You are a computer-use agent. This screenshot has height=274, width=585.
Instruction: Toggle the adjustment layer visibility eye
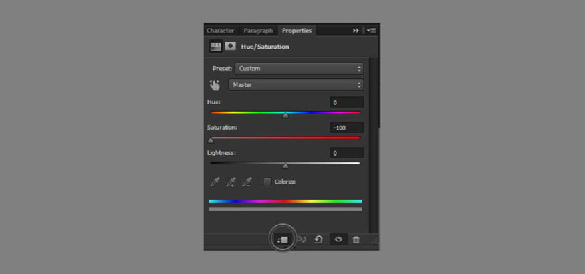(x=338, y=239)
